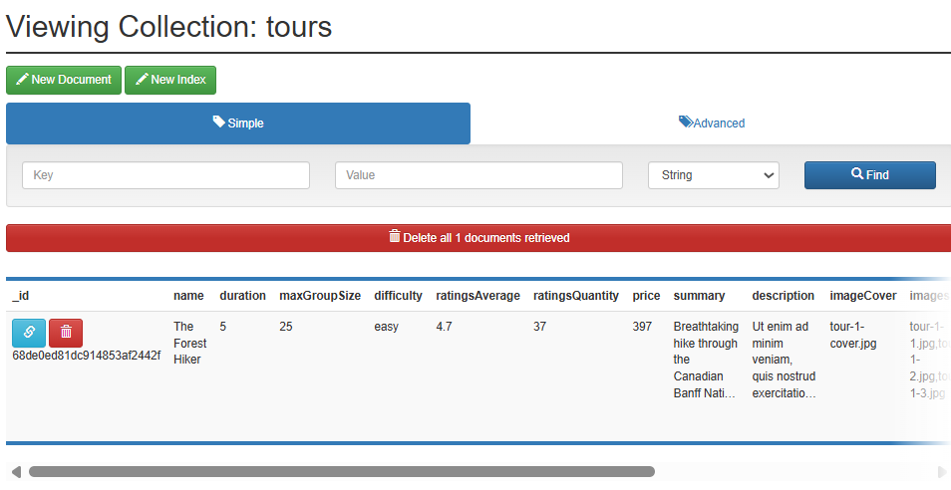
Task: Click the summary cell starting with Breathtaking
Action: pos(706,360)
